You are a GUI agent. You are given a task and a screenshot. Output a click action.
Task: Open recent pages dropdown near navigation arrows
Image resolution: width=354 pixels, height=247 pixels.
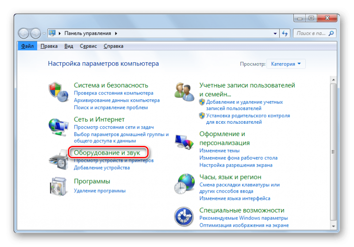click(x=44, y=34)
